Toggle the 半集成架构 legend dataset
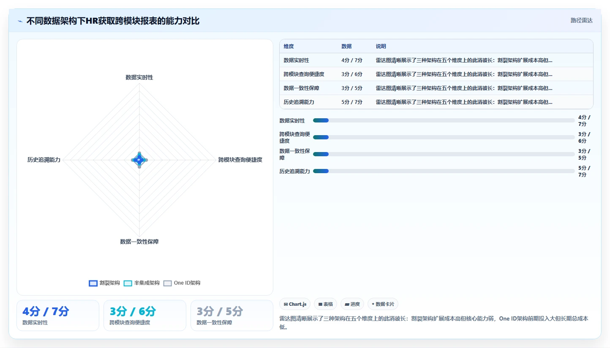Image resolution: width=610 pixels, height=348 pixels. click(x=142, y=283)
